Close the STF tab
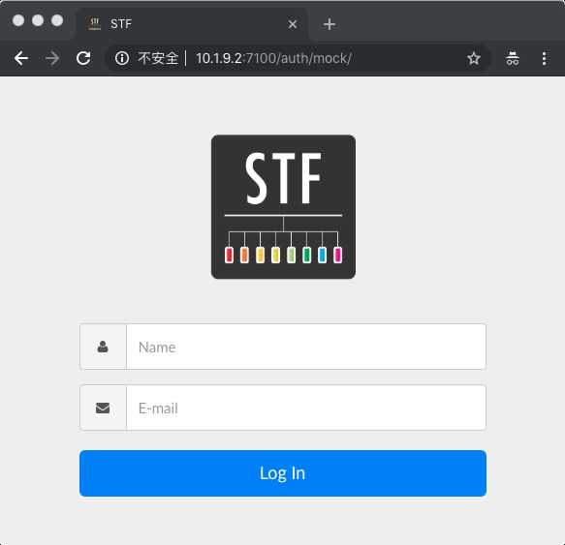 [293, 24]
